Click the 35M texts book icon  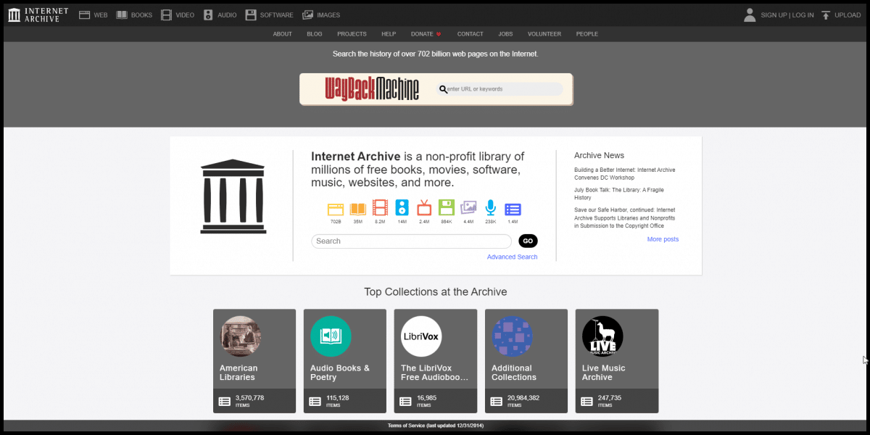(x=357, y=209)
